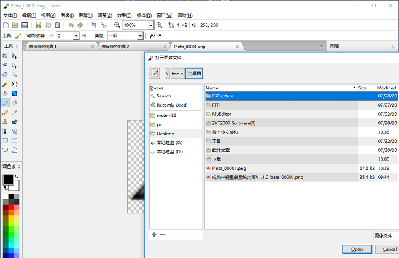Toggle type-a-file-name pencil button

[155, 74]
